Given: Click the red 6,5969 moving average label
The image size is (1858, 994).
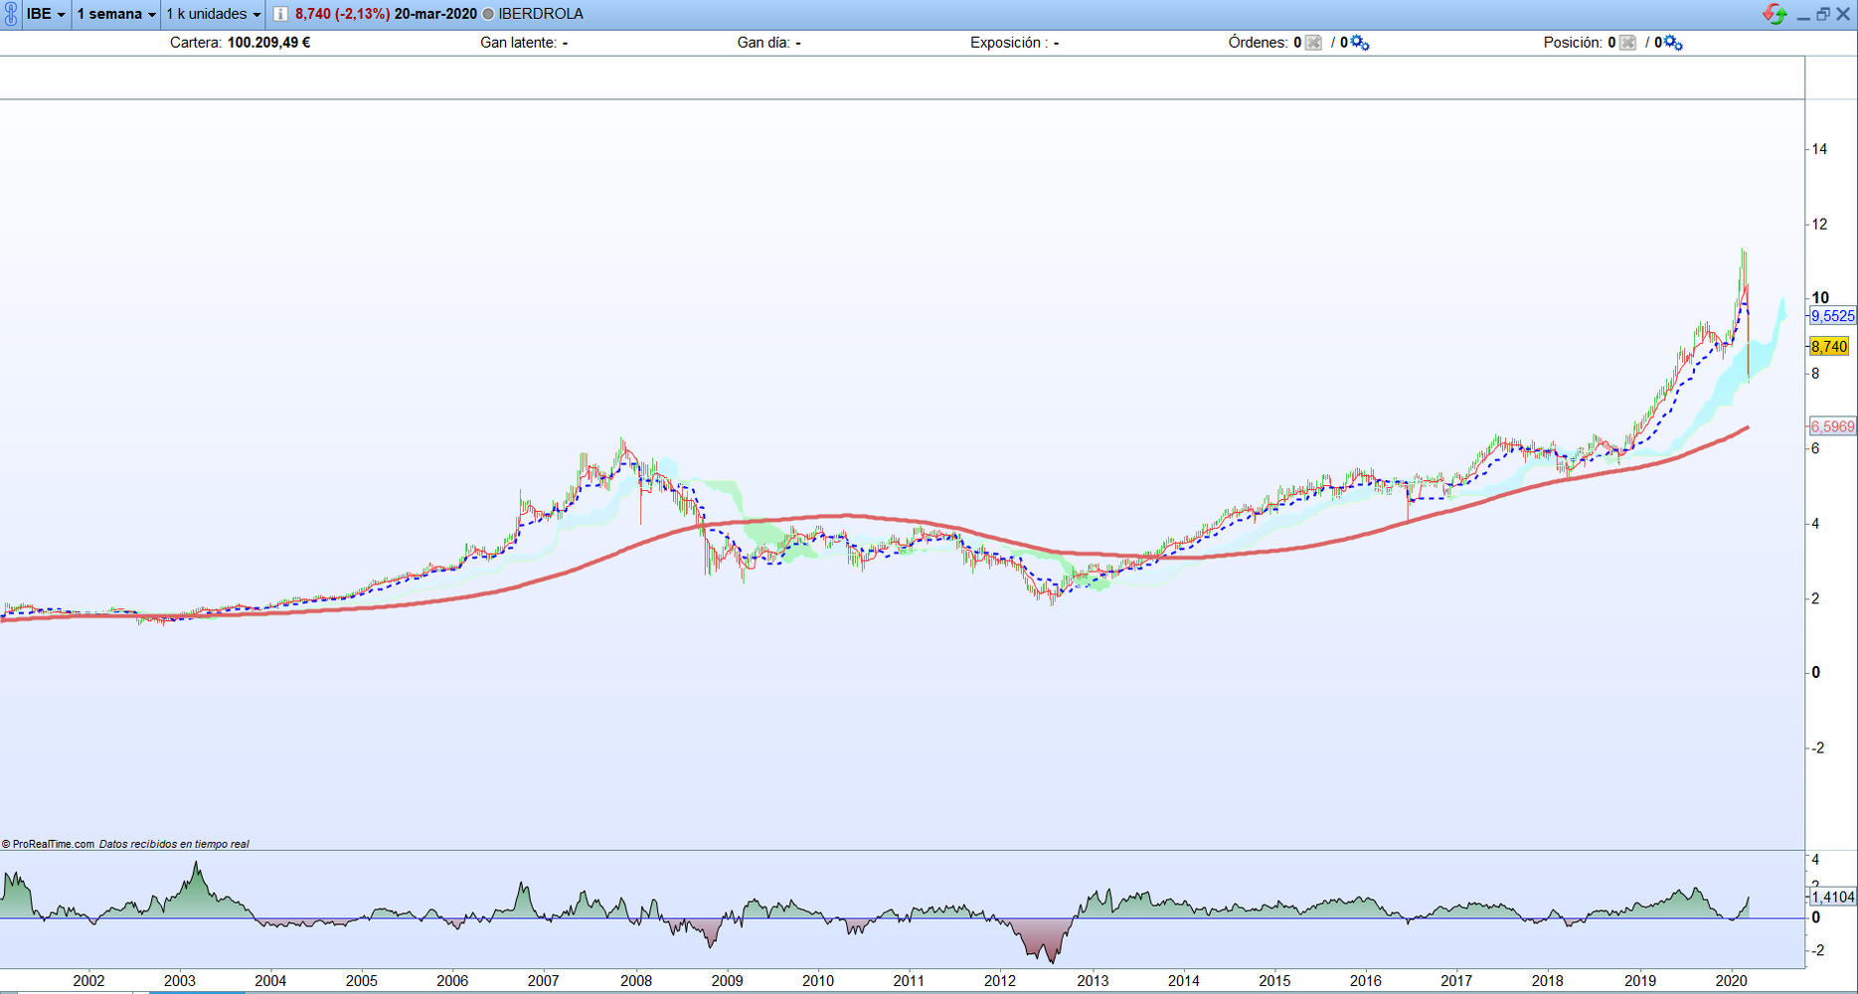Looking at the screenshot, I should pos(1832,426).
